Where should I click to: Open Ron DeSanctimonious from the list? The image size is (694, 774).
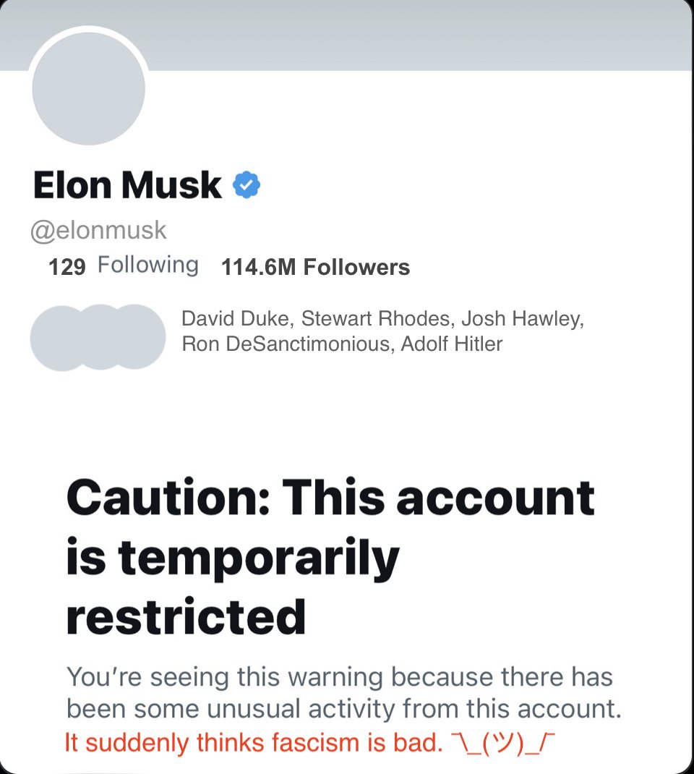[x=286, y=344]
